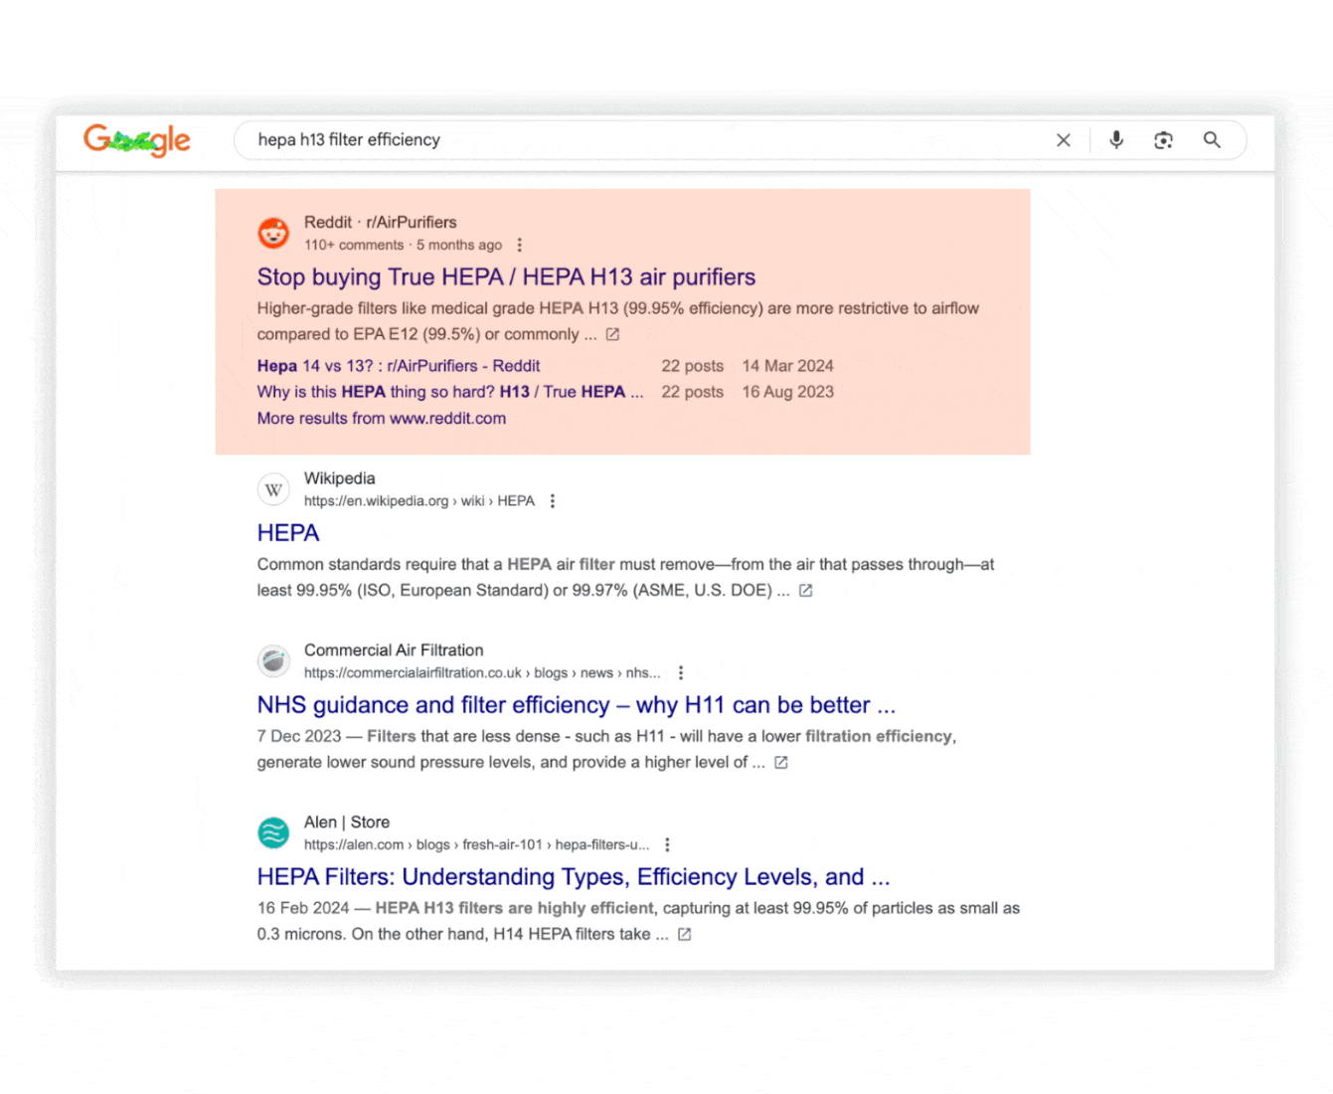Click the Google logo
The height and width of the screenshot is (1094, 1333).
pos(136,140)
